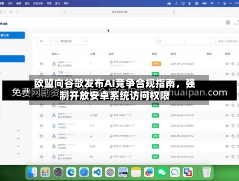Go back in Safari history

pyautogui.click(x=11, y=12)
